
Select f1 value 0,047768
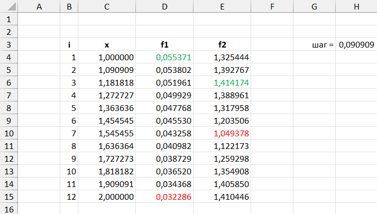[x=164, y=108]
